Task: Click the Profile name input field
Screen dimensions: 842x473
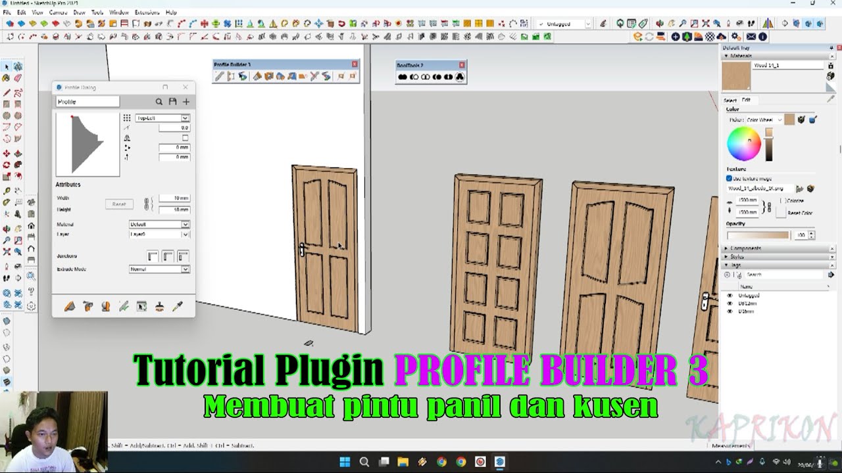Action: point(87,102)
